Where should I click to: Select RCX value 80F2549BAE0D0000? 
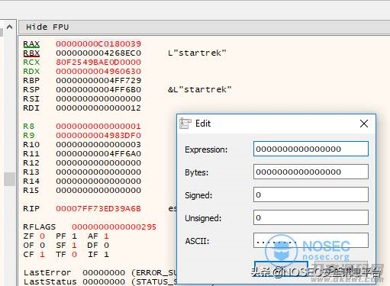pyautogui.click(x=98, y=62)
